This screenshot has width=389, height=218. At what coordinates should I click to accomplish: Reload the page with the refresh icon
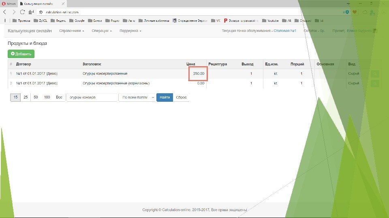[x=22, y=12]
